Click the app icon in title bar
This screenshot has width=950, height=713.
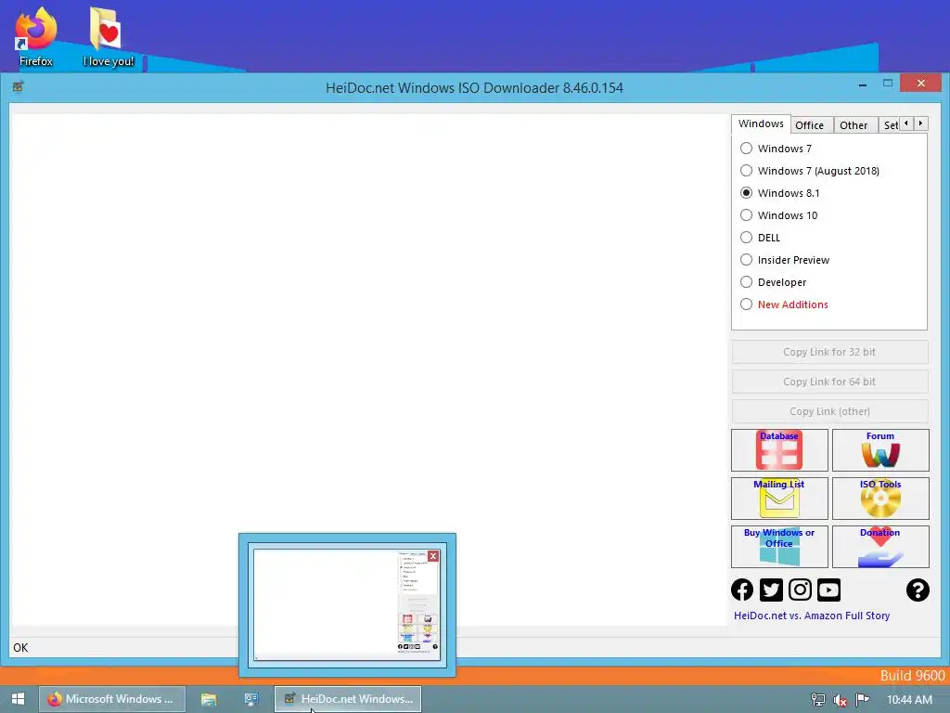tap(19, 87)
